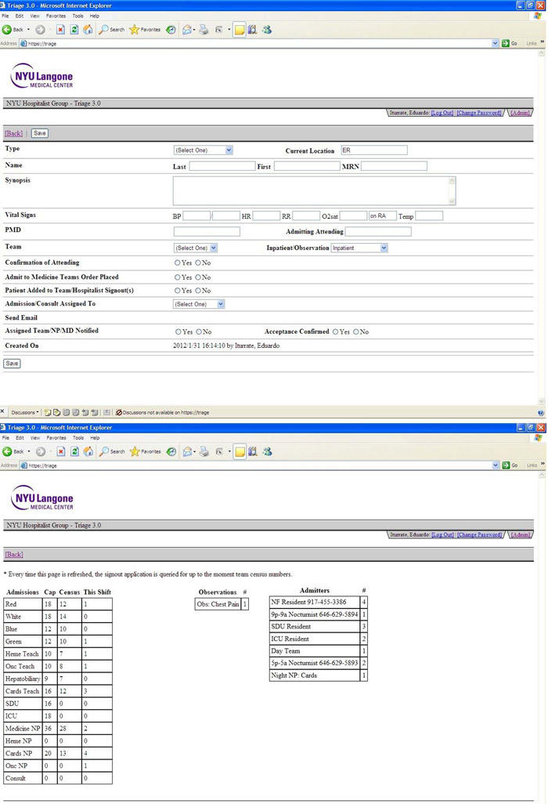Click Home icon in bottom browser toolbar
The height and width of the screenshot is (804, 548).
[88, 451]
